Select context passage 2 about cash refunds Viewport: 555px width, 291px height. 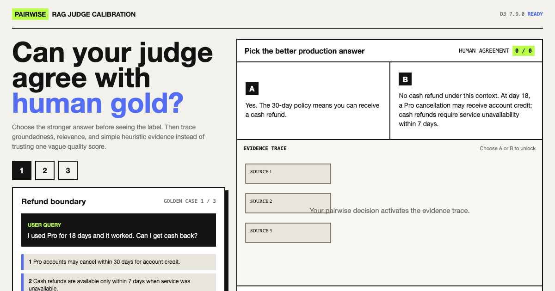(118, 283)
